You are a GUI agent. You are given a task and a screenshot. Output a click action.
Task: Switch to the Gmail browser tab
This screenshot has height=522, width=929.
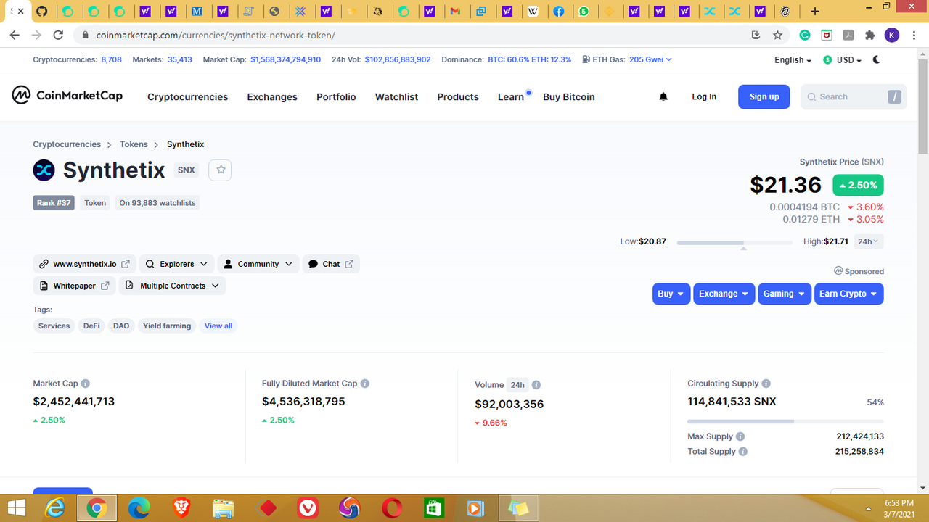[455, 12]
